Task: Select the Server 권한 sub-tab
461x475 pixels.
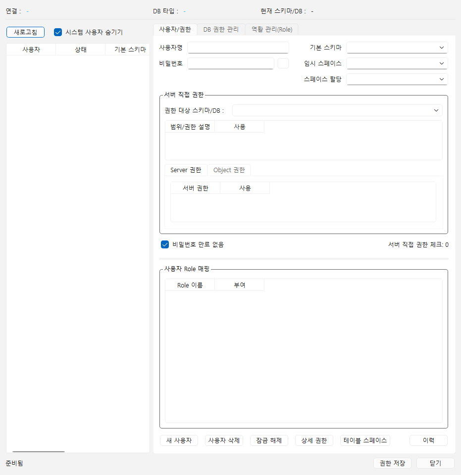Action: click(186, 170)
